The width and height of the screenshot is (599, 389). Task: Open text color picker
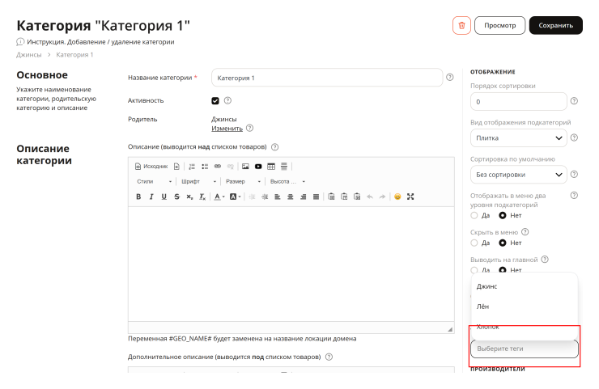tap(219, 197)
